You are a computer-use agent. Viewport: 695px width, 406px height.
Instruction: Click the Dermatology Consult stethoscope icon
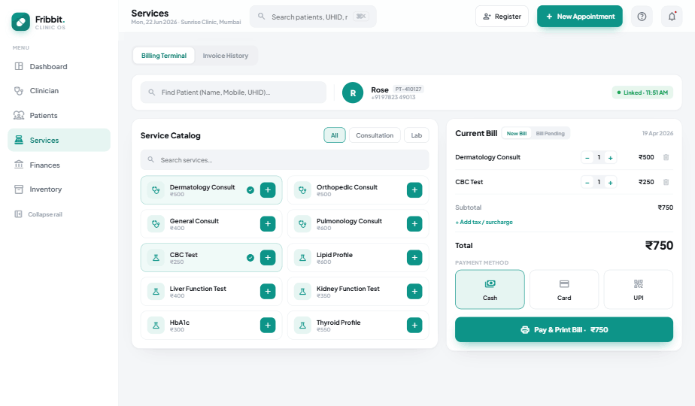156,190
